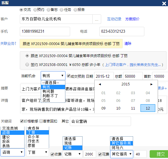Open the 当前机会 dropdown showing 有戏

[x=53, y=76]
